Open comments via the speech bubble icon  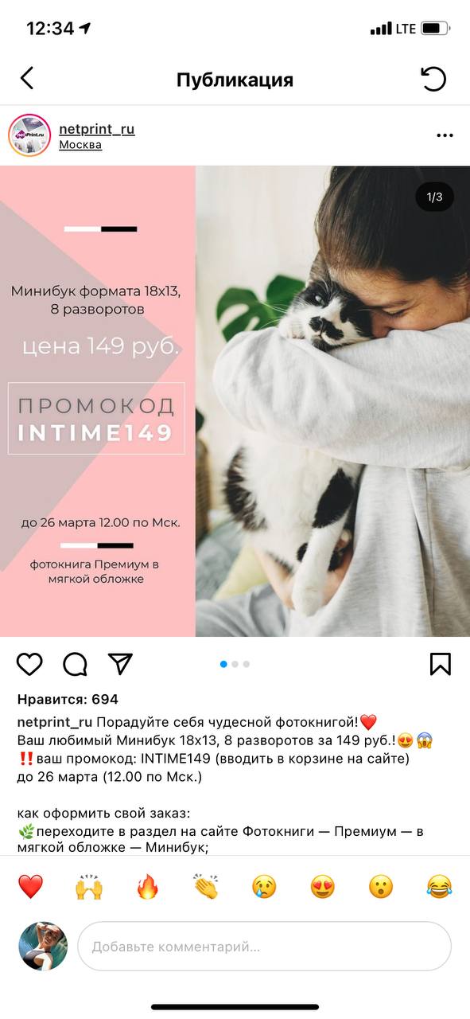coord(75,664)
